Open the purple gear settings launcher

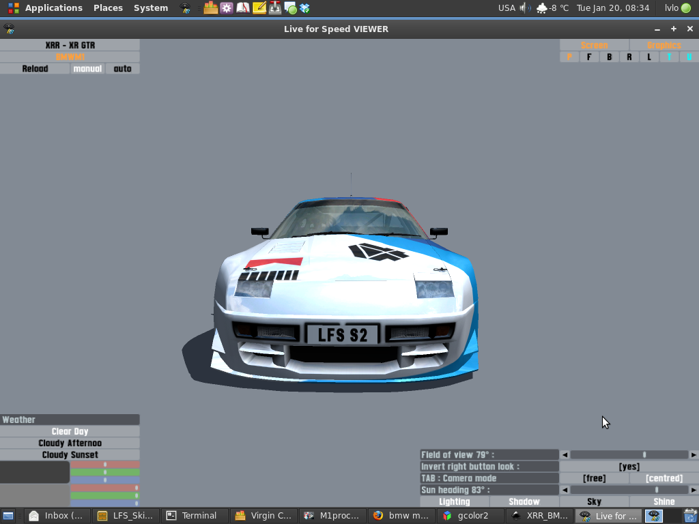coord(227,8)
